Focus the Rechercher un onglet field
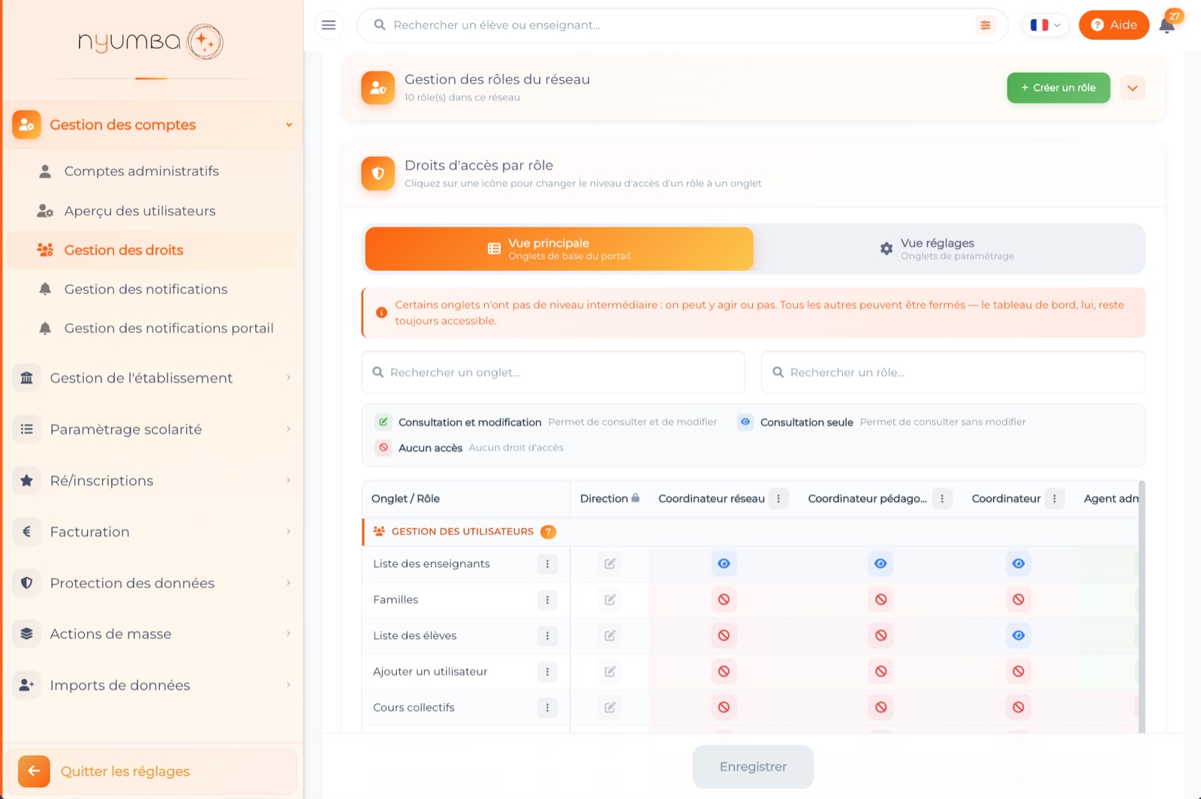This screenshot has width=1201, height=799. (553, 372)
